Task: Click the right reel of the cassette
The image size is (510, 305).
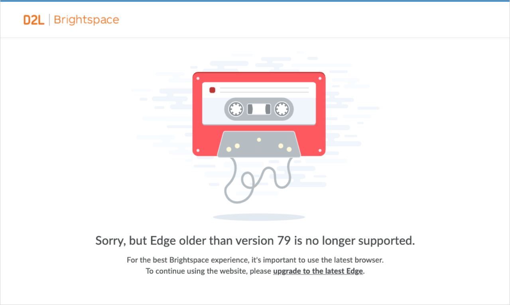Action: coord(282,109)
